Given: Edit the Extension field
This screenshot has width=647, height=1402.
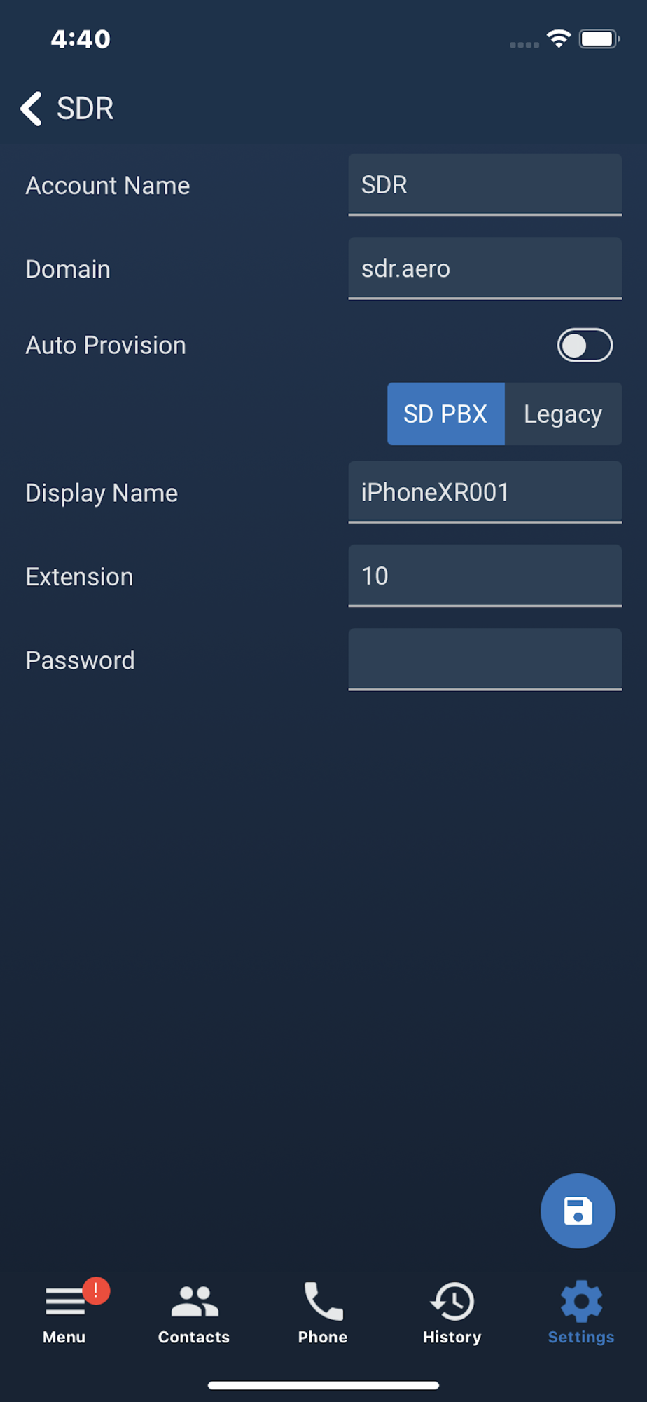Looking at the screenshot, I should (485, 576).
